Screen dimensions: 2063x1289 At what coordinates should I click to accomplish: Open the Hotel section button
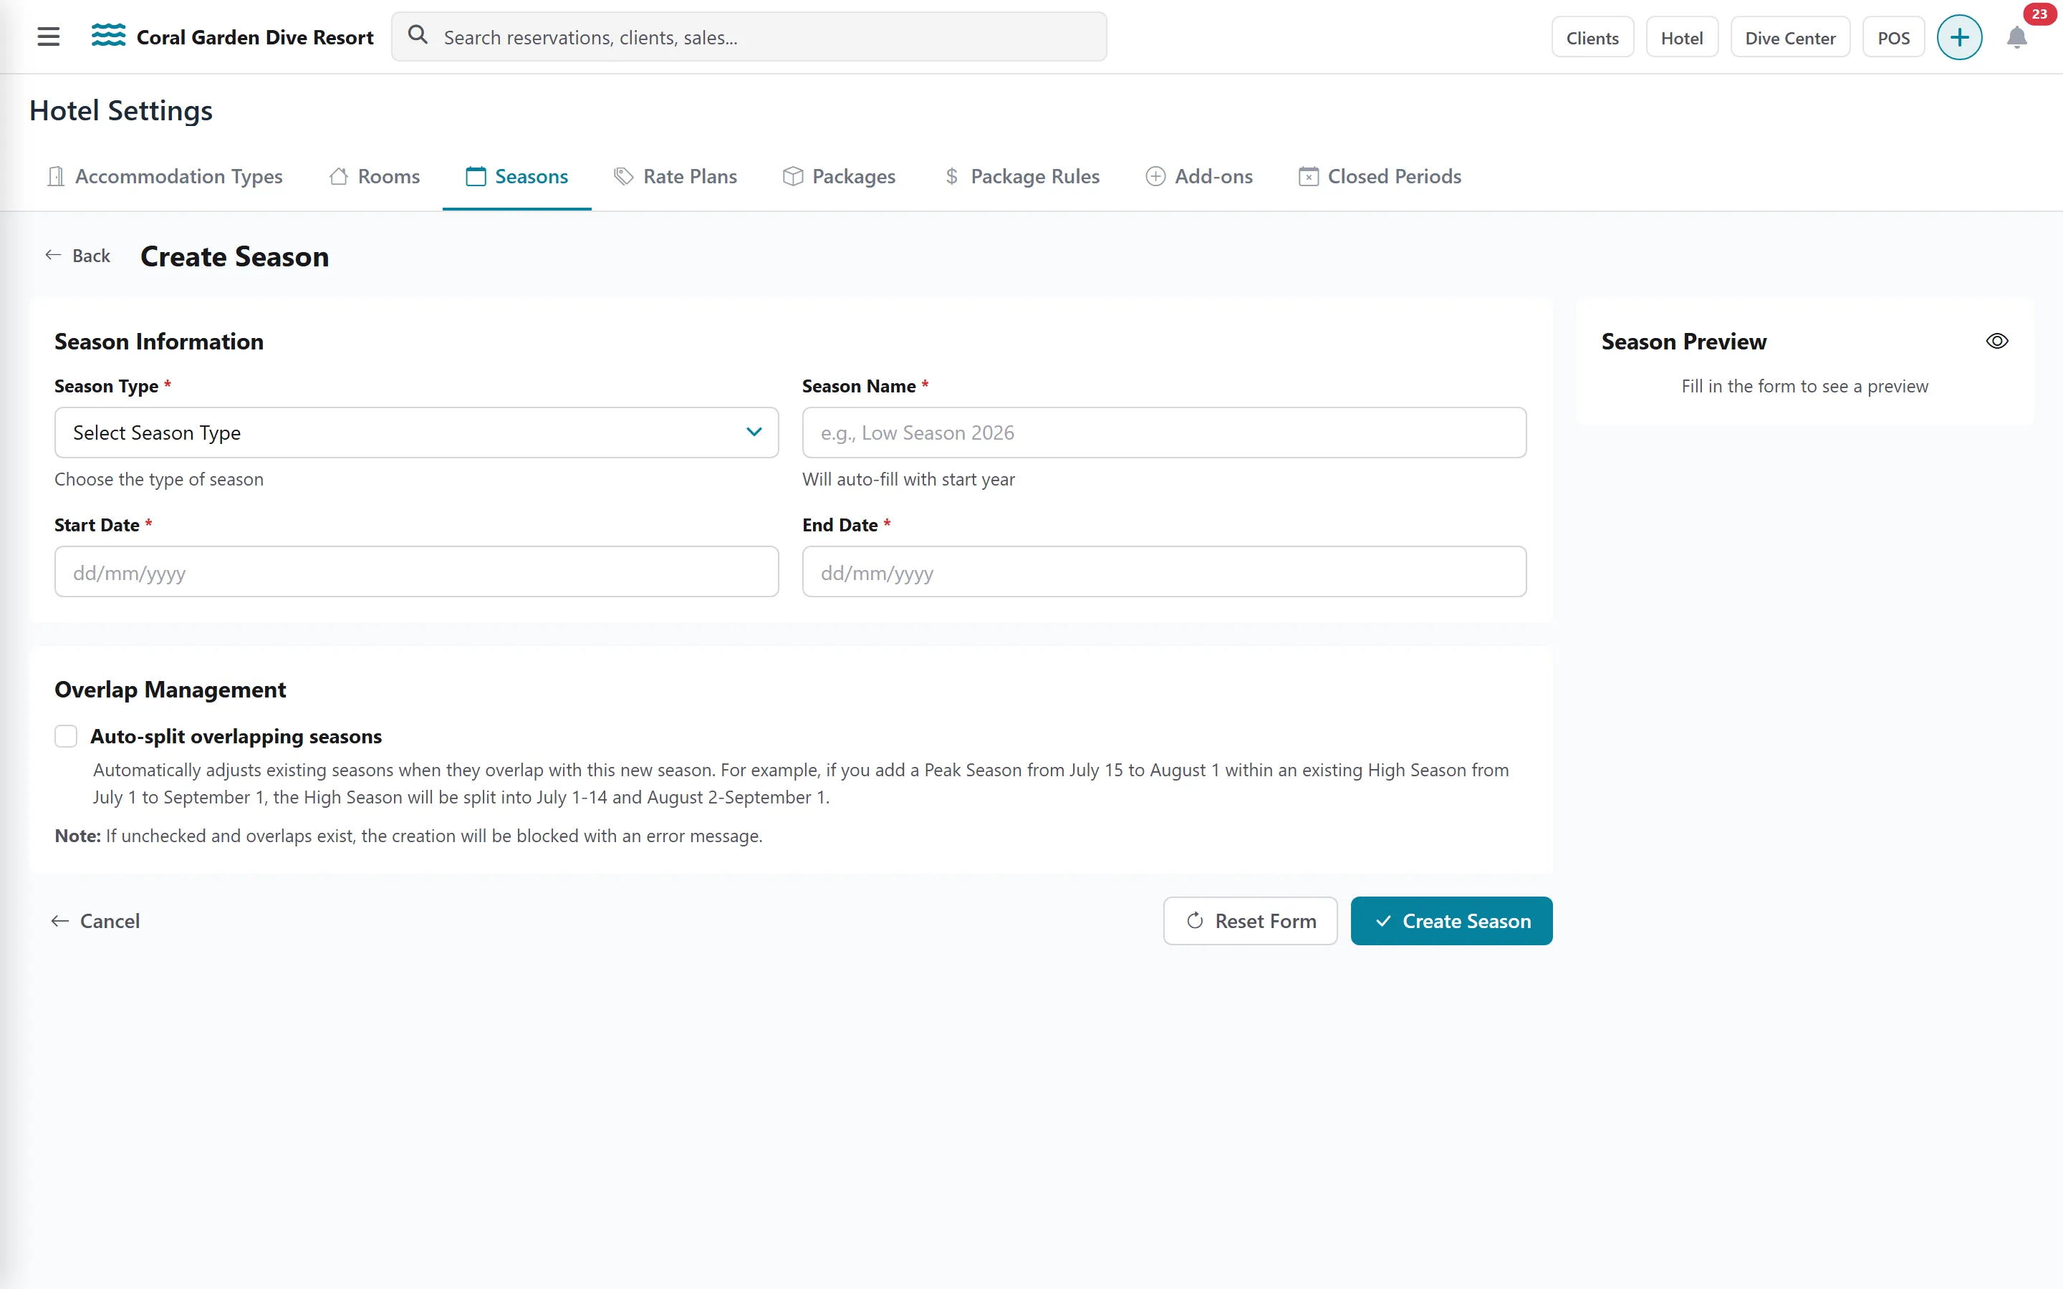[x=1681, y=37]
